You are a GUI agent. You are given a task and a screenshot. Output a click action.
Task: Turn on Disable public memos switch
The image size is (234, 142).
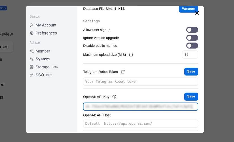point(192,46)
